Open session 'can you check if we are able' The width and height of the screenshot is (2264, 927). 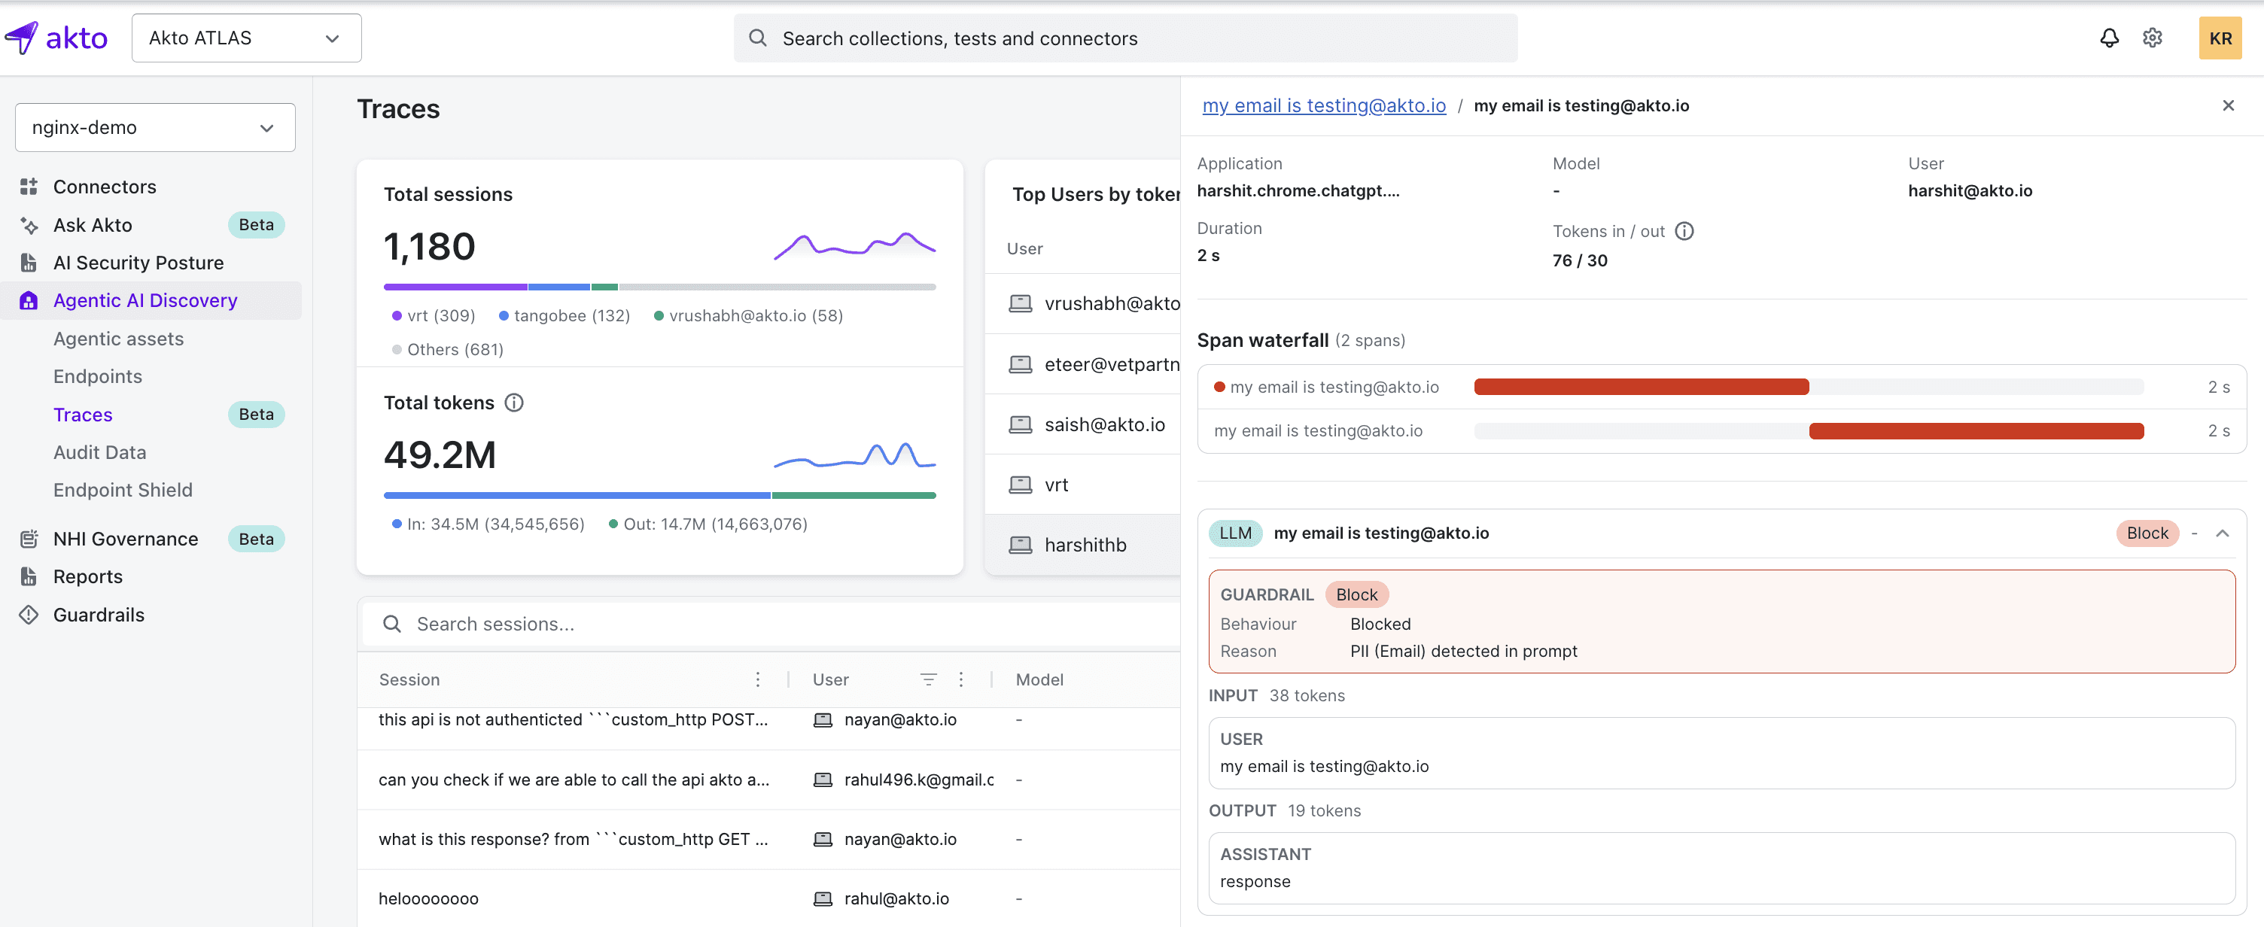pos(574,780)
